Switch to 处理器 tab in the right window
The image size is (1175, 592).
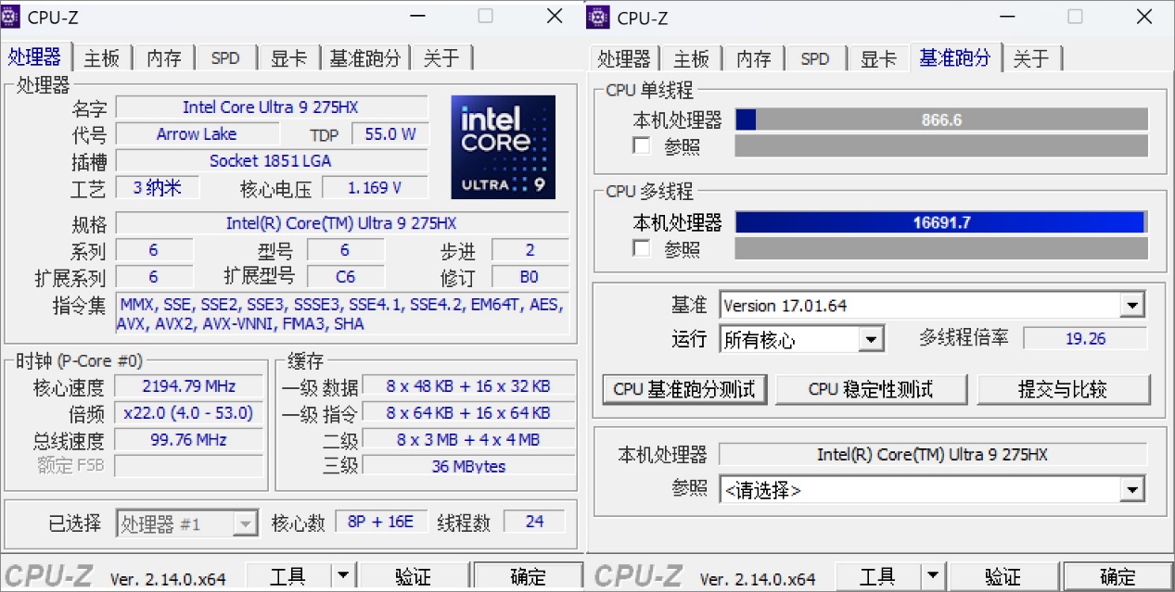(624, 58)
